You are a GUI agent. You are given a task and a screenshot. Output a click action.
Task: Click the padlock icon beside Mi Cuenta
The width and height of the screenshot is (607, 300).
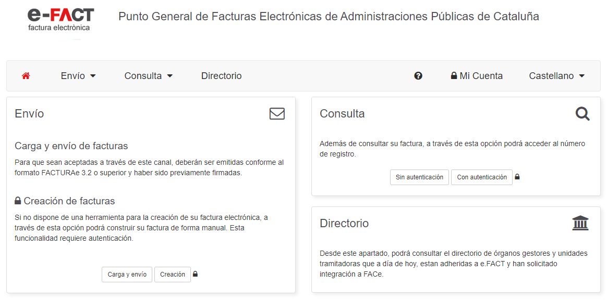point(453,75)
